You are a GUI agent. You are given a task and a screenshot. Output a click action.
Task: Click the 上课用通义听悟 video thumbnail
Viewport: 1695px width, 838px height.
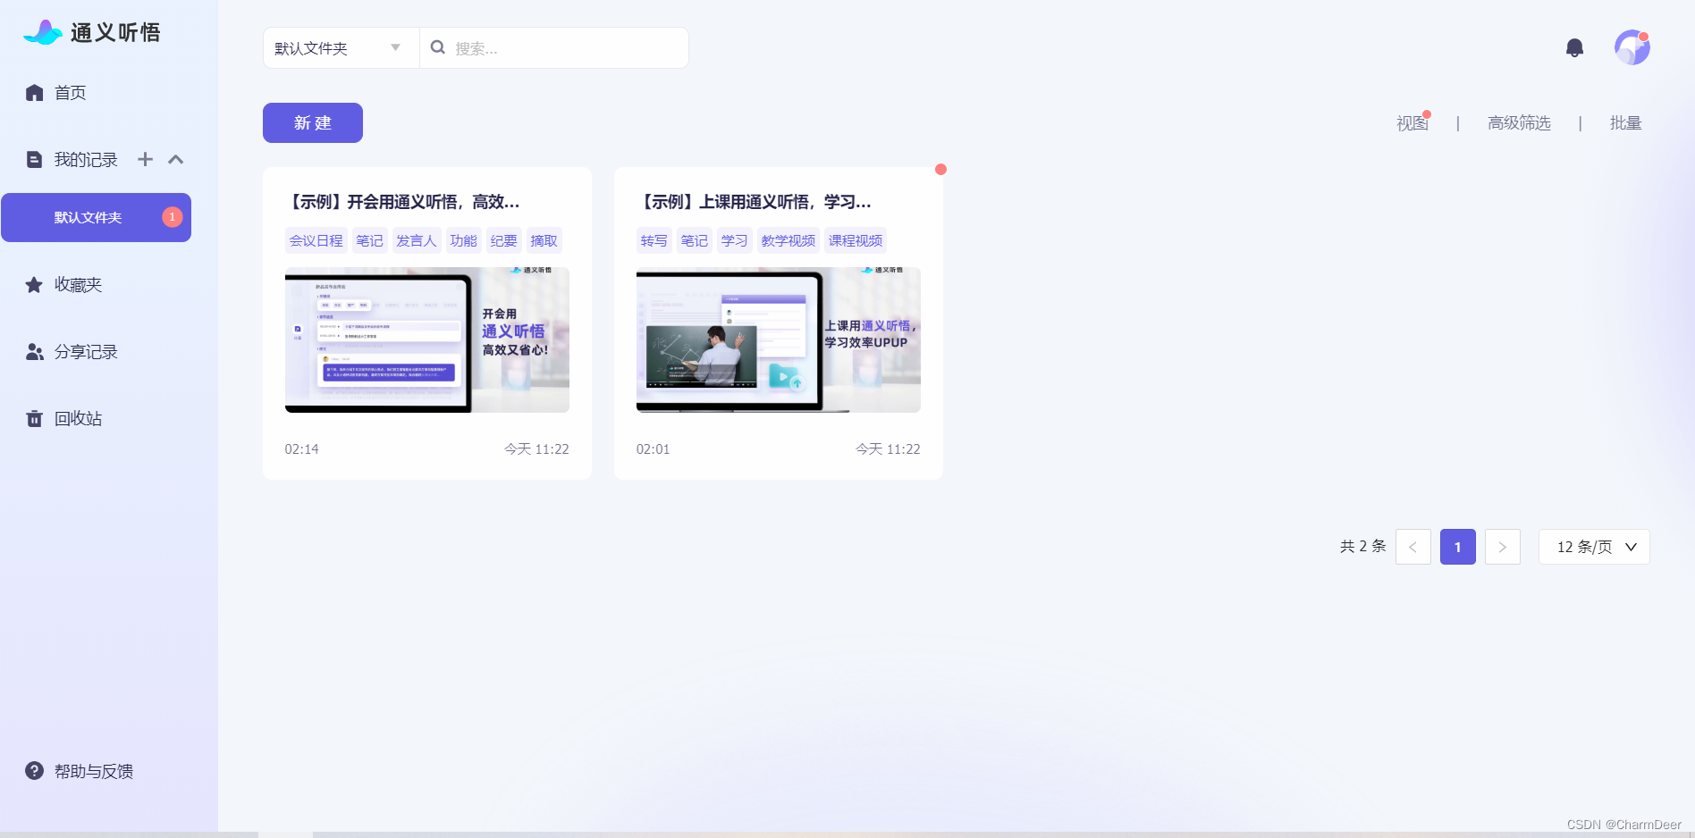[x=779, y=339]
